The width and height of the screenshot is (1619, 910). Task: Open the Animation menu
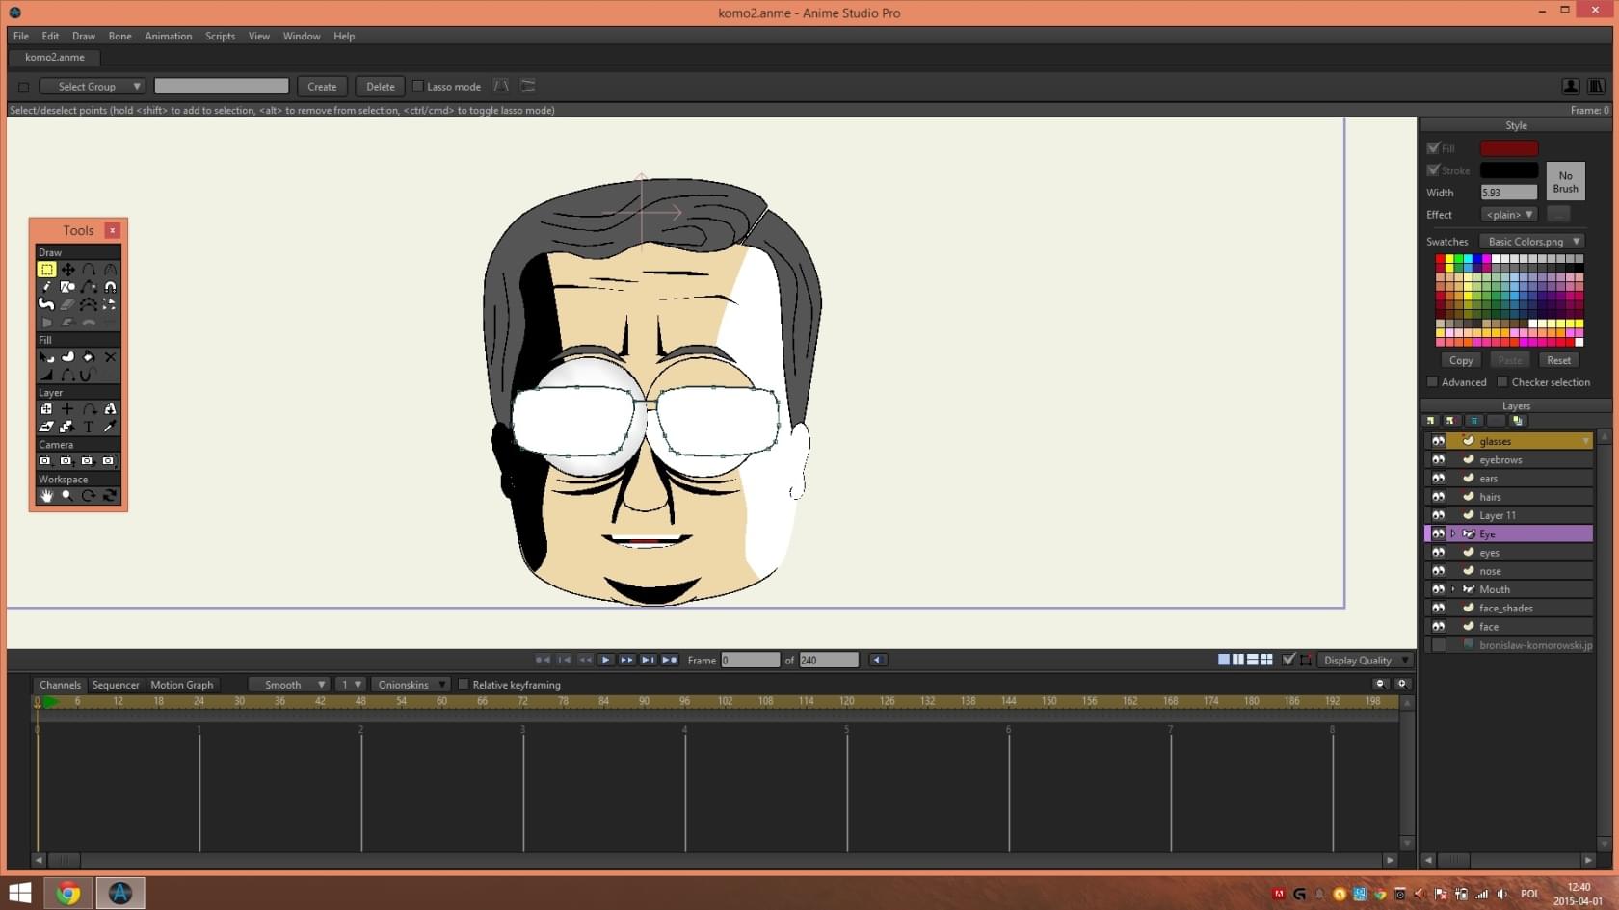tap(169, 36)
